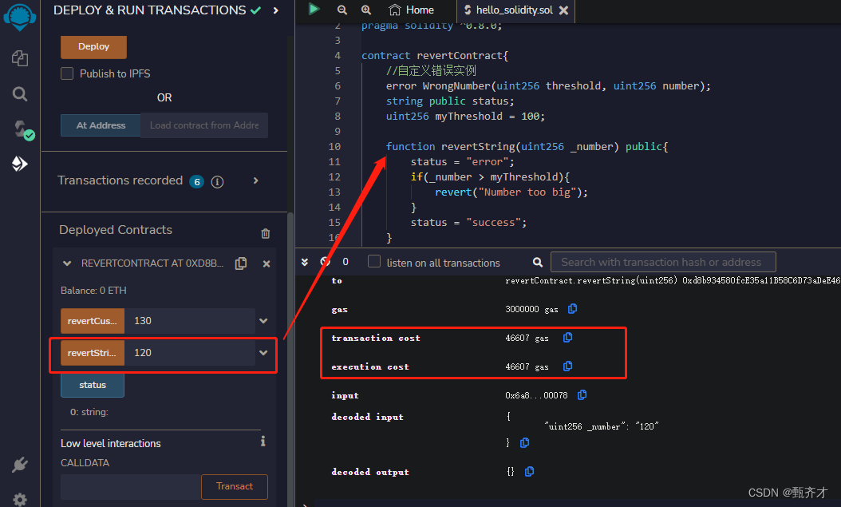Focus the Load contract from Address field

(204, 125)
